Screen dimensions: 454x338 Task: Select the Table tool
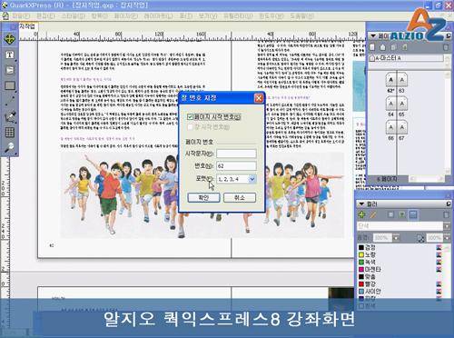(x=10, y=132)
